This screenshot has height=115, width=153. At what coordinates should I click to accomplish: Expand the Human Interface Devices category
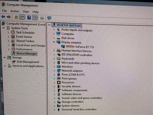point(54,51)
